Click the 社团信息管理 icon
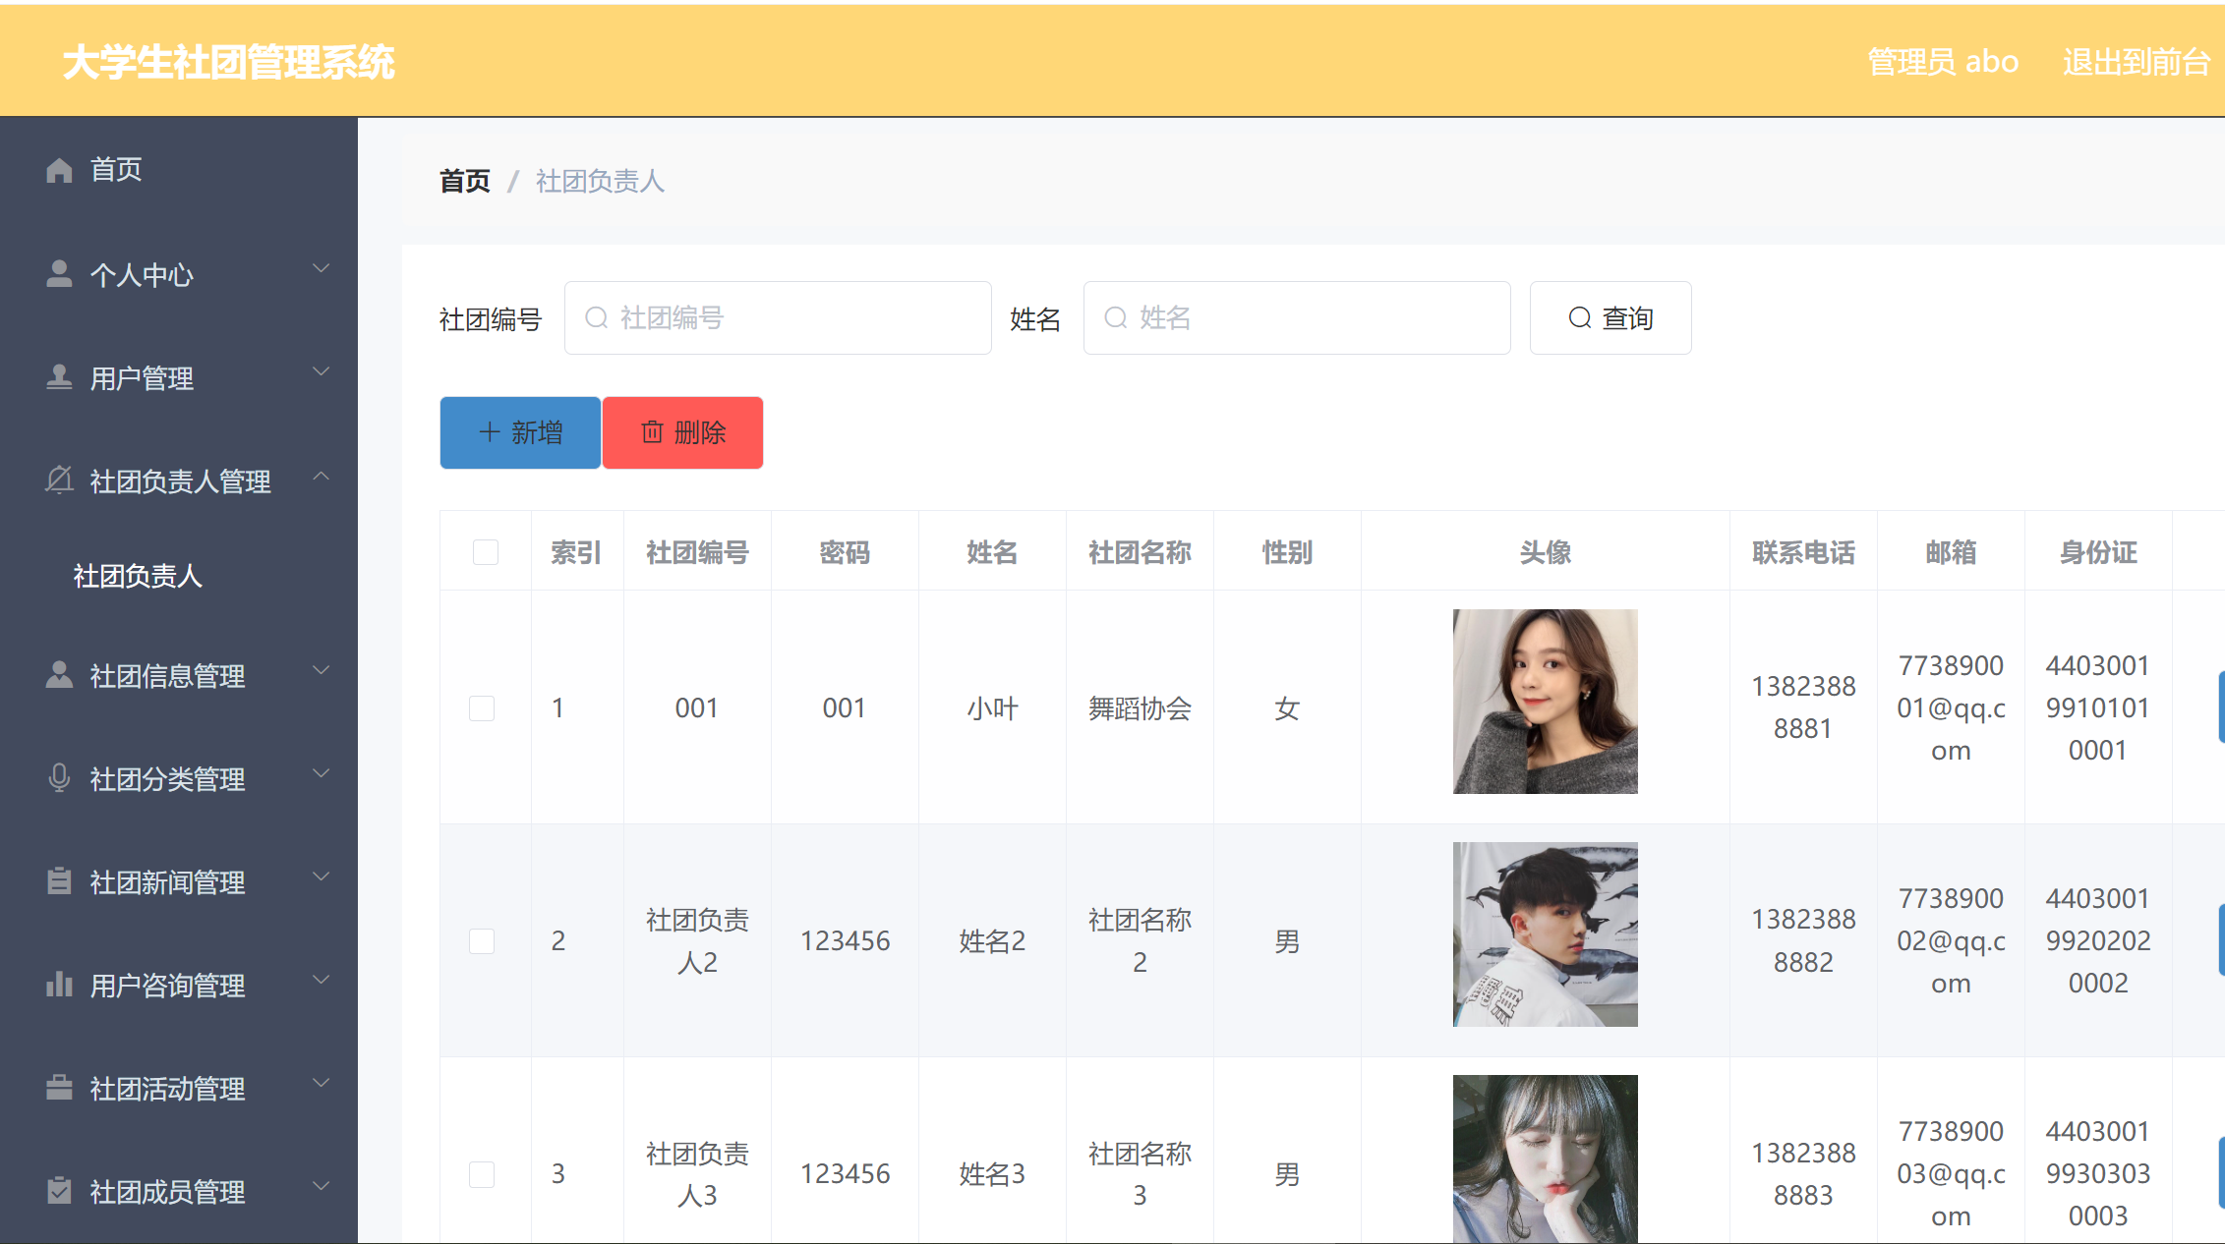Screen dimensions: 2225x1244 click(x=59, y=675)
